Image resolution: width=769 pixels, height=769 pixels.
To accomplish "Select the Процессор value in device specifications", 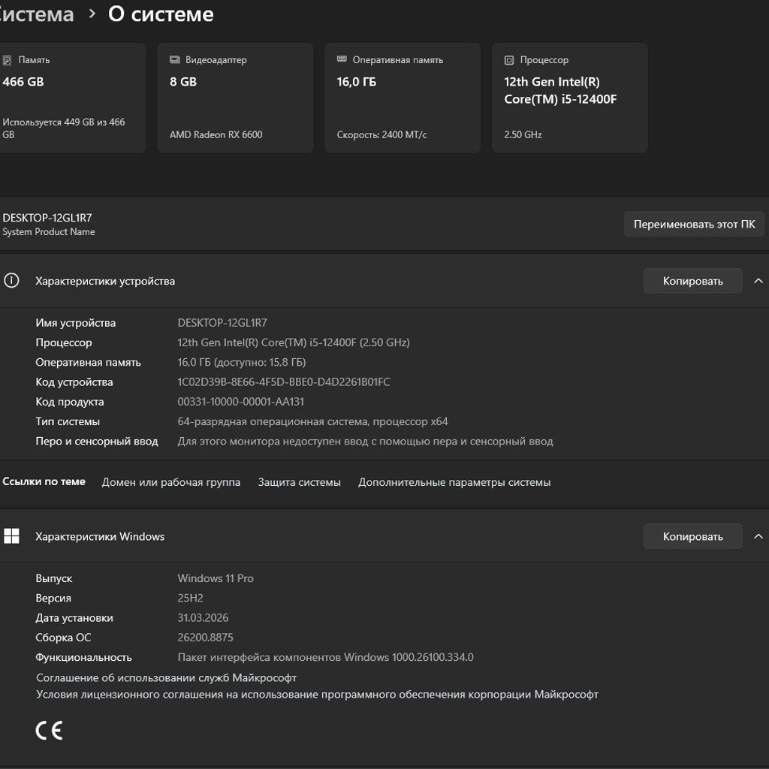I will (294, 342).
